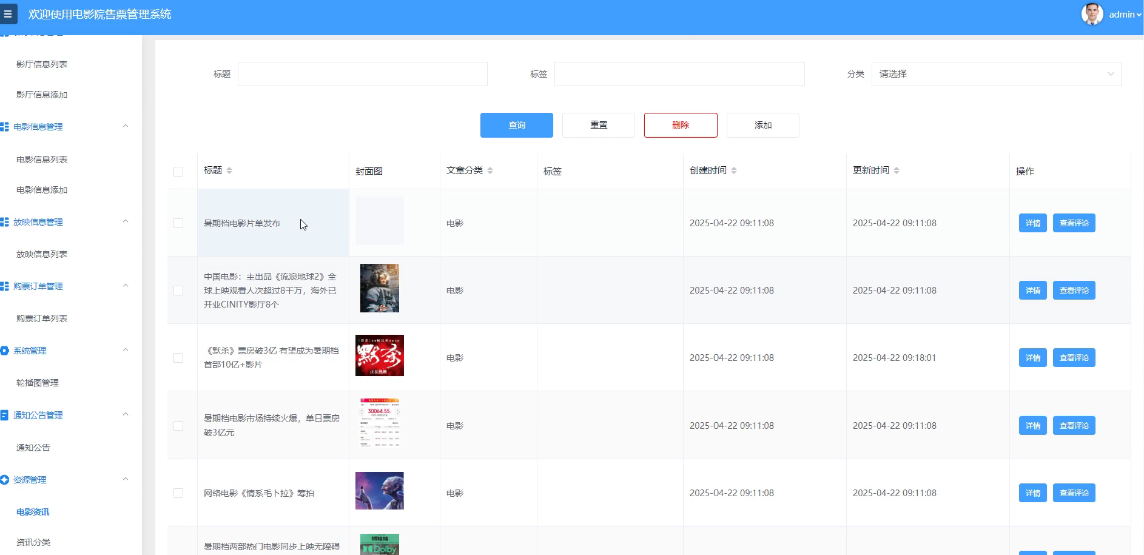The image size is (1144, 555).
Task: Click the 电影信息管理 grid icon
Action: [x=4, y=127]
